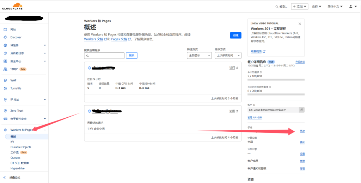Click 访问 link on second worker card
Image resolution: width=361 pixels, height=183 pixels.
pyautogui.click(x=233, y=111)
